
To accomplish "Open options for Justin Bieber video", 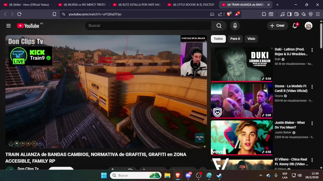I will tap(312, 123).
